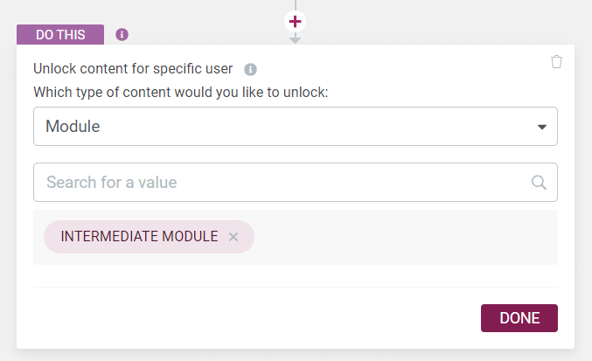Focus the Search for a value field
The height and width of the screenshot is (361, 592).
296,182
